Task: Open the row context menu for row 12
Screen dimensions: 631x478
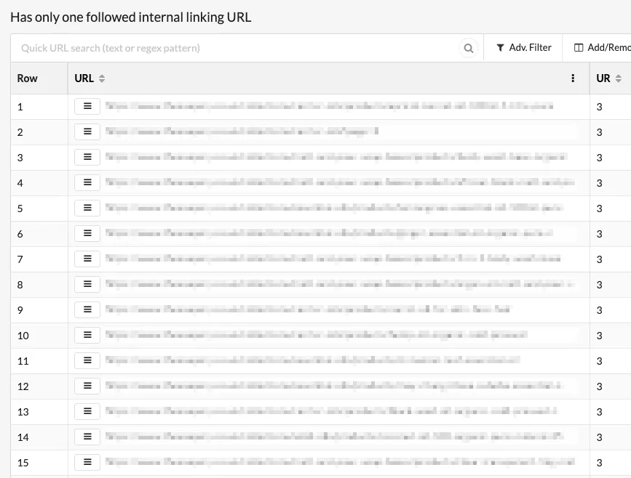Action: (x=87, y=386)
